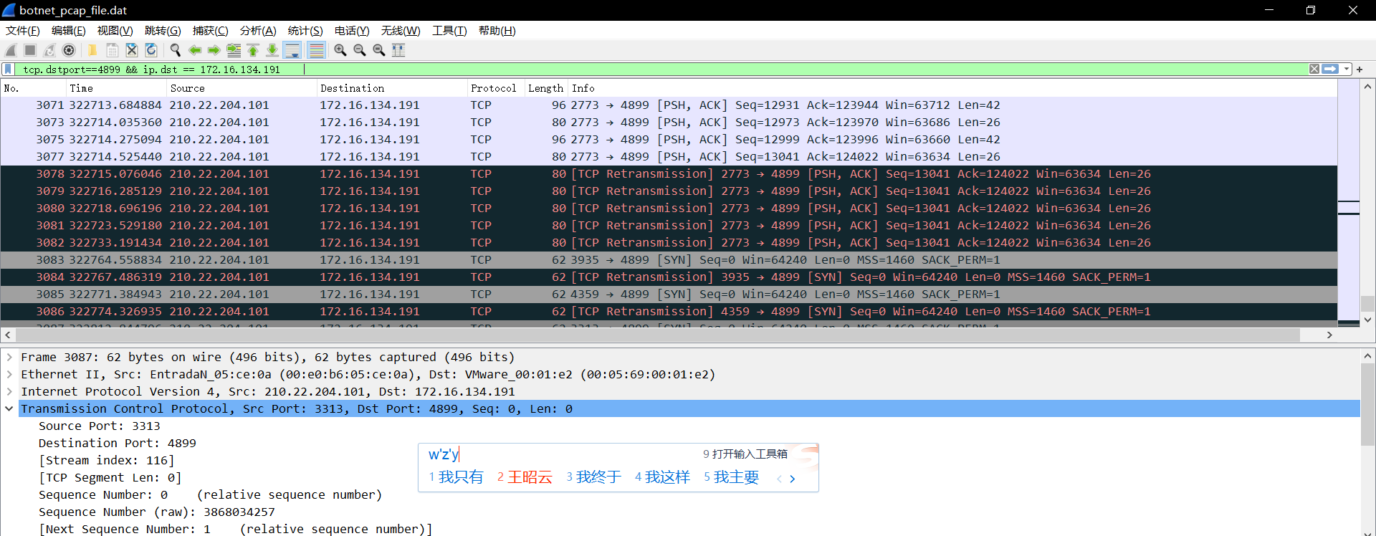Toggle packet list colorization
1376x536 pixels.
[316, 50]
